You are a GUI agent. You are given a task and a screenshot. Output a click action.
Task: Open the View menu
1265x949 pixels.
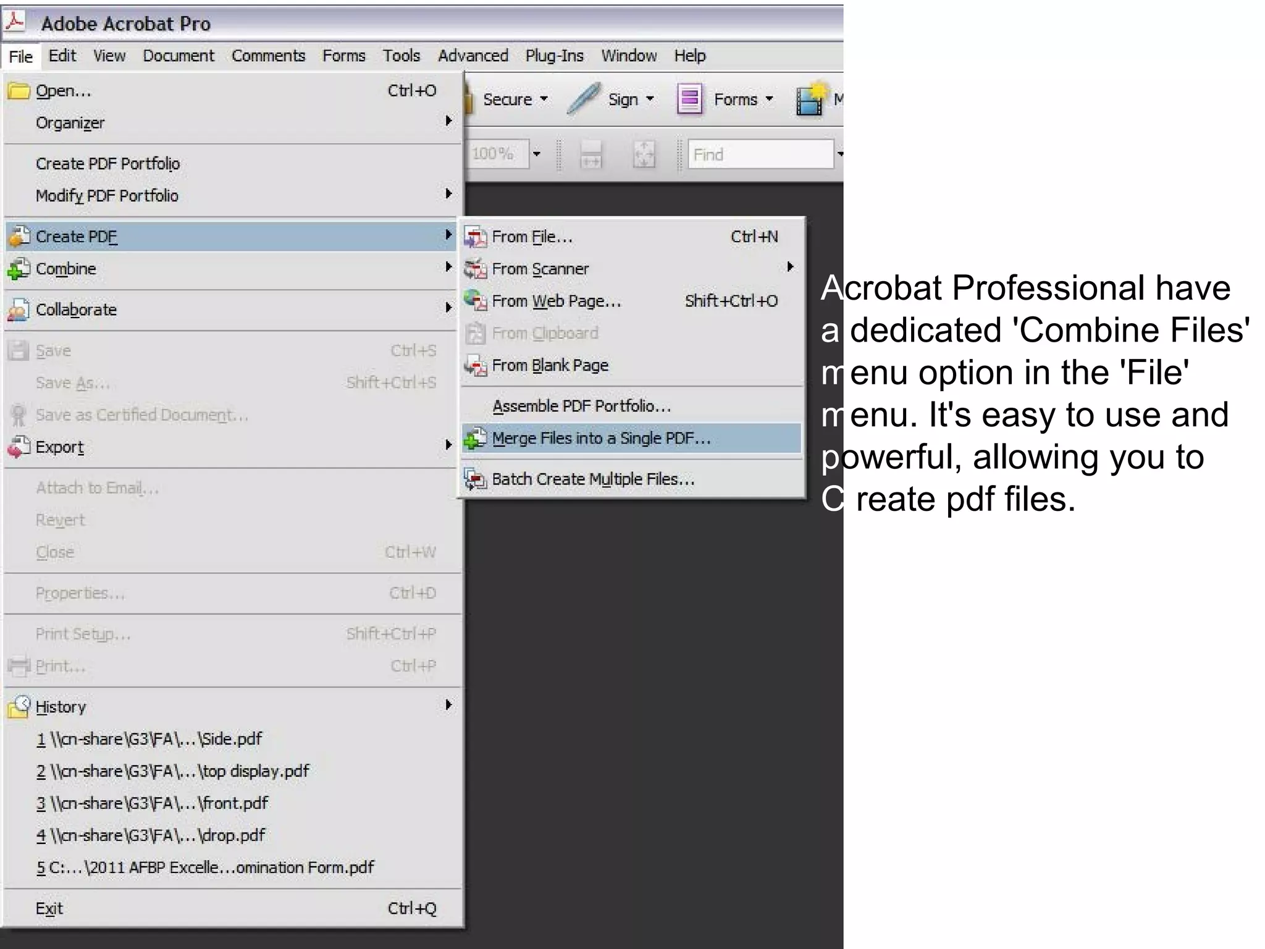tap(109, 56)
